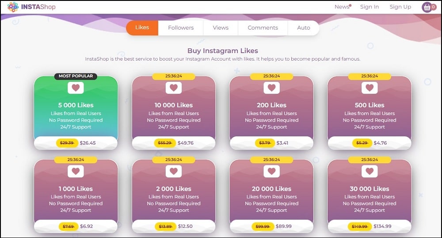Screen dimensions: 442x238
Task: Select the active Likes tab
Action: (142, 27)
